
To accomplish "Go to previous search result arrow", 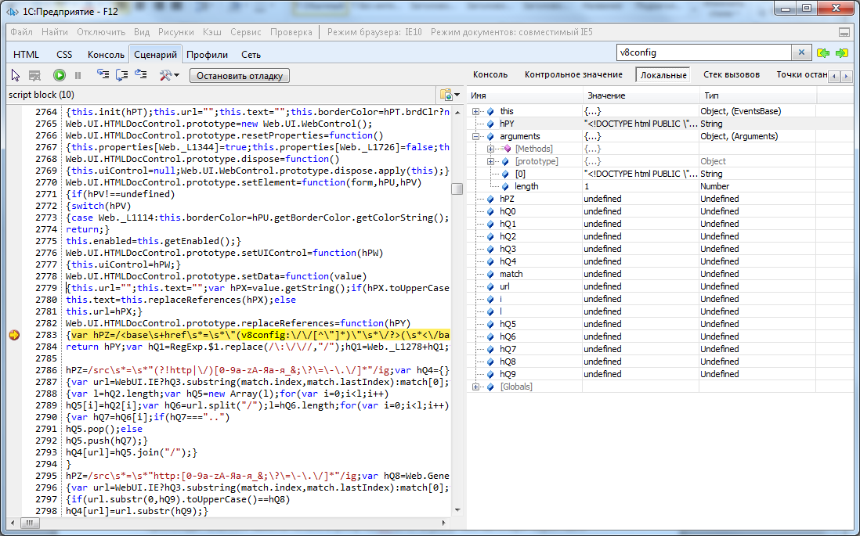I will point(823,53).
